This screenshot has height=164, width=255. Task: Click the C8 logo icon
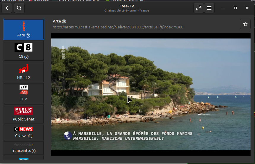pos(24,47)
